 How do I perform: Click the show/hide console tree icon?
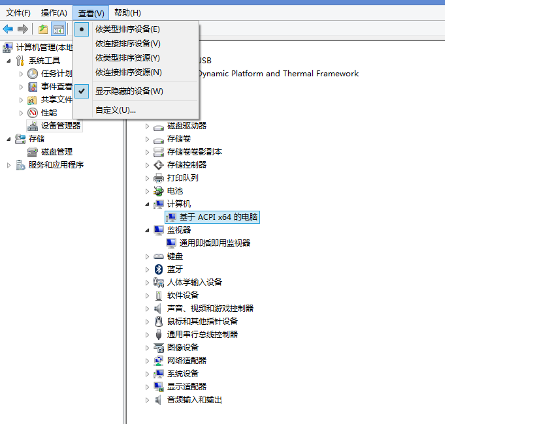[59, 29]
